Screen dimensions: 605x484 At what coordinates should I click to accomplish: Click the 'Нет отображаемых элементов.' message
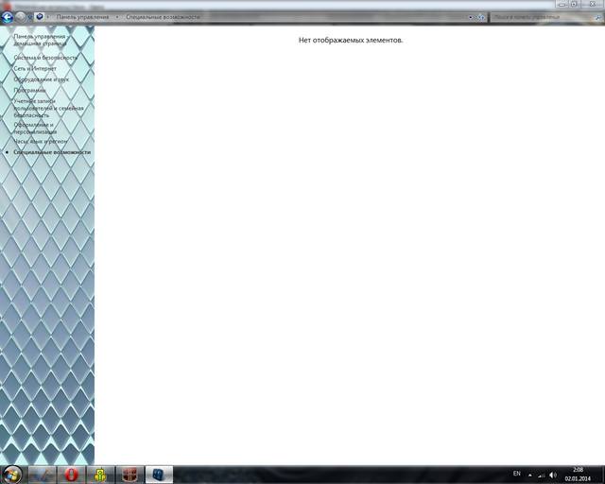351,40
